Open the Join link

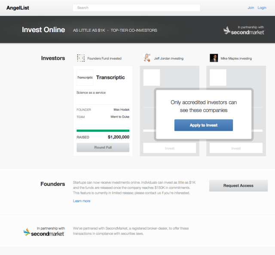tap(251, 8)
